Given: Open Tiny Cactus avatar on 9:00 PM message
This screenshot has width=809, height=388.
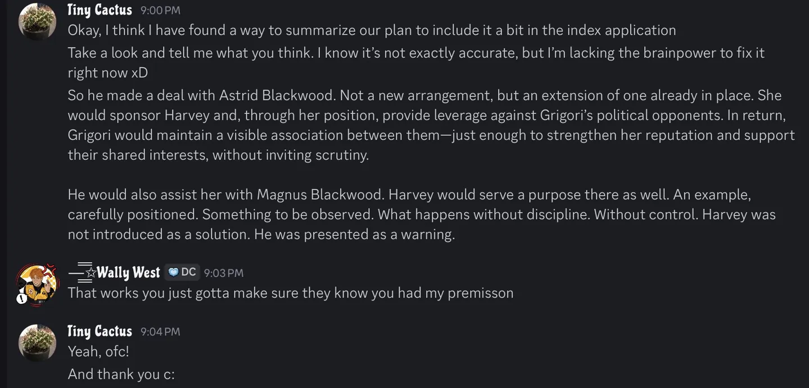Looking at the screenshot, I should click(37, 21).
